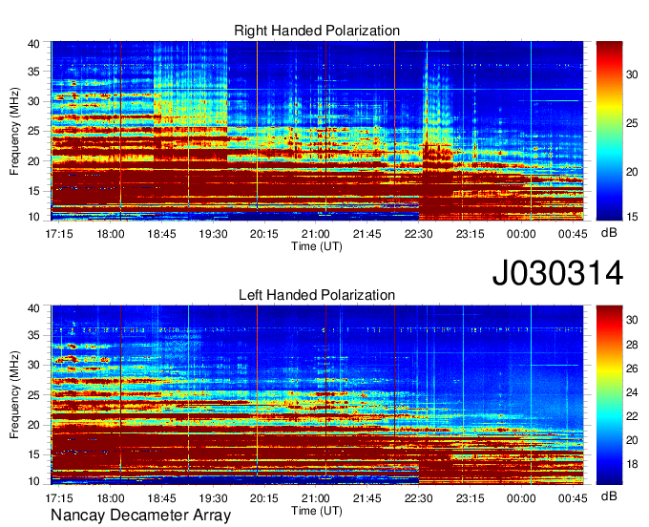
Task: Click the 'Time (UT)' label under top plot
Action: (317, 246)
